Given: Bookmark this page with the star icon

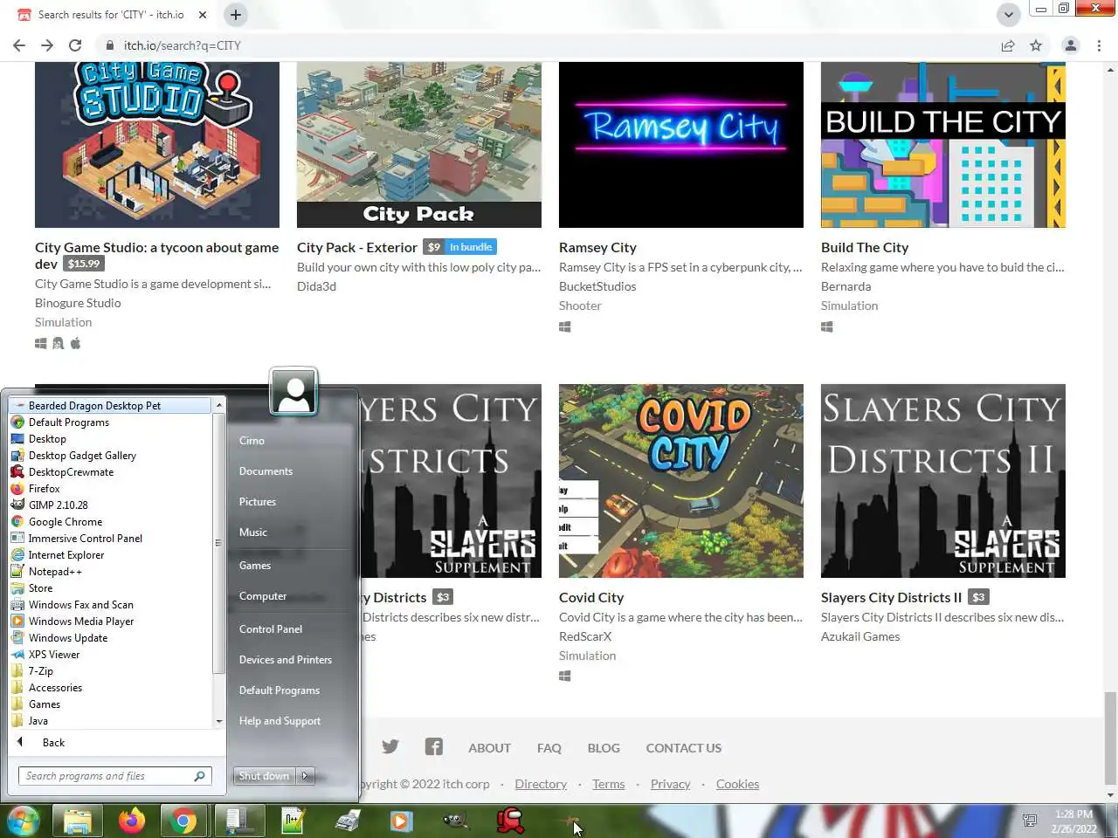Looking at the screenshot, I should (x=1036, y=45).
